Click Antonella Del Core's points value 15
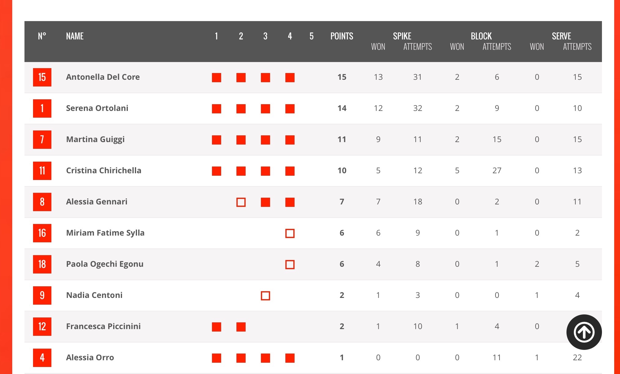The image size is (620, 374). [x=342, y=77]
